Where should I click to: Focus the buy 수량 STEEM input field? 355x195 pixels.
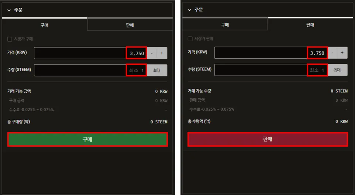[90, 70]
